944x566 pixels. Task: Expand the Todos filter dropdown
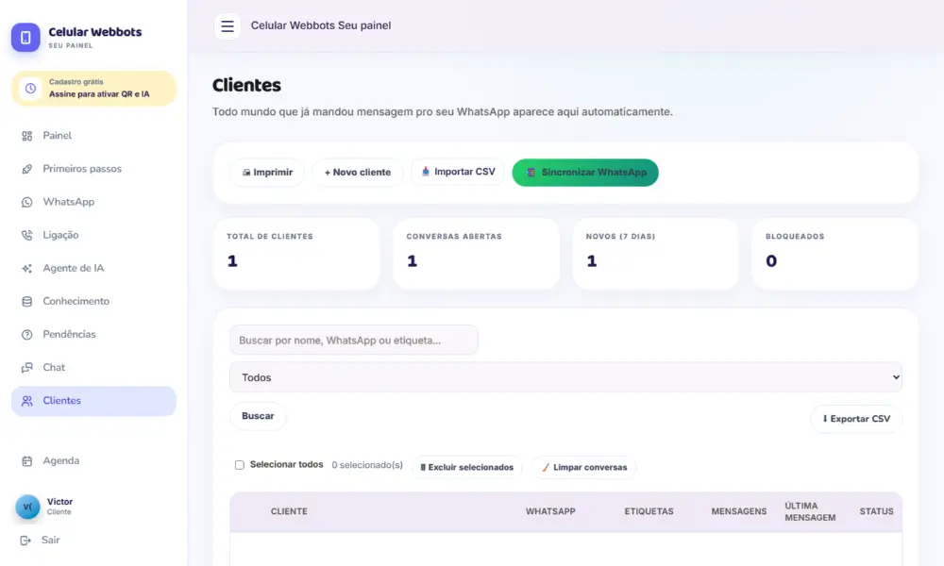coord(565,377)
